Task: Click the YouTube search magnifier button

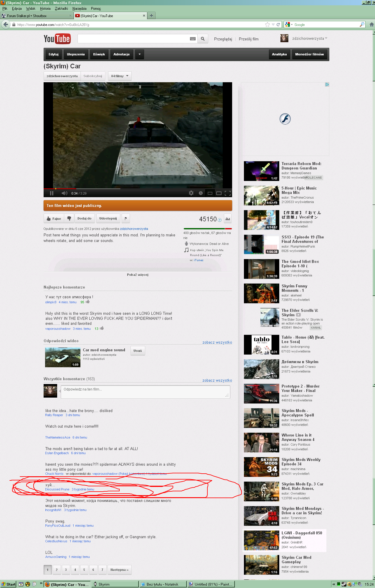Action: pos(203,39)
